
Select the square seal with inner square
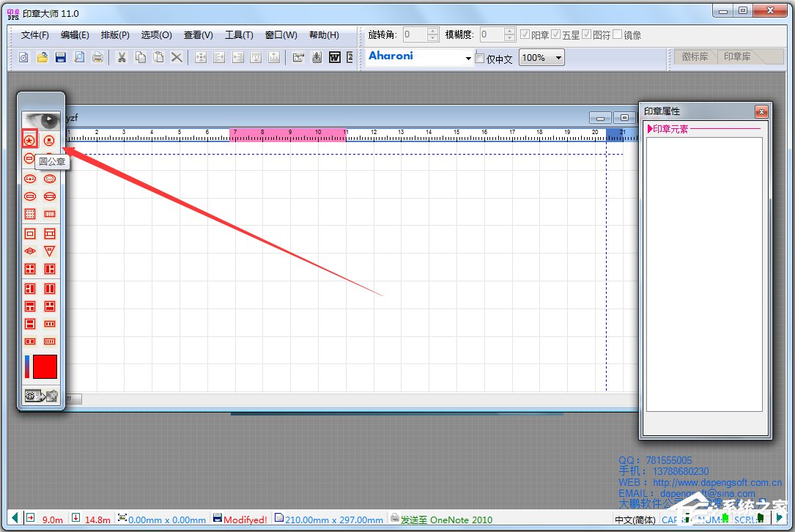pos(30,234)
